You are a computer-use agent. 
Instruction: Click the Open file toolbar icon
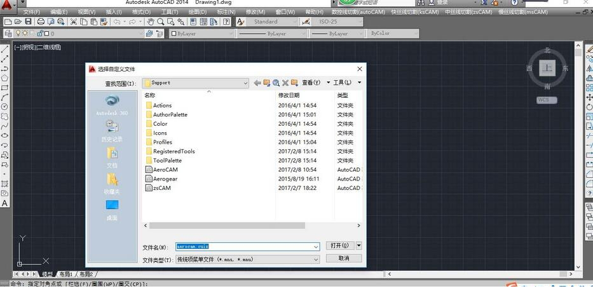tap(18, 22)
